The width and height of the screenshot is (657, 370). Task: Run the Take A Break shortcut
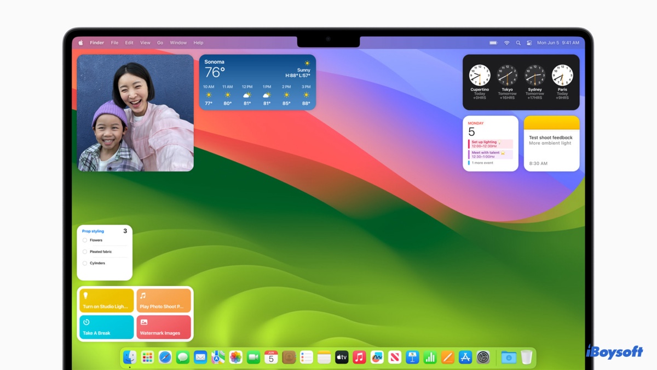pos(107,327)
